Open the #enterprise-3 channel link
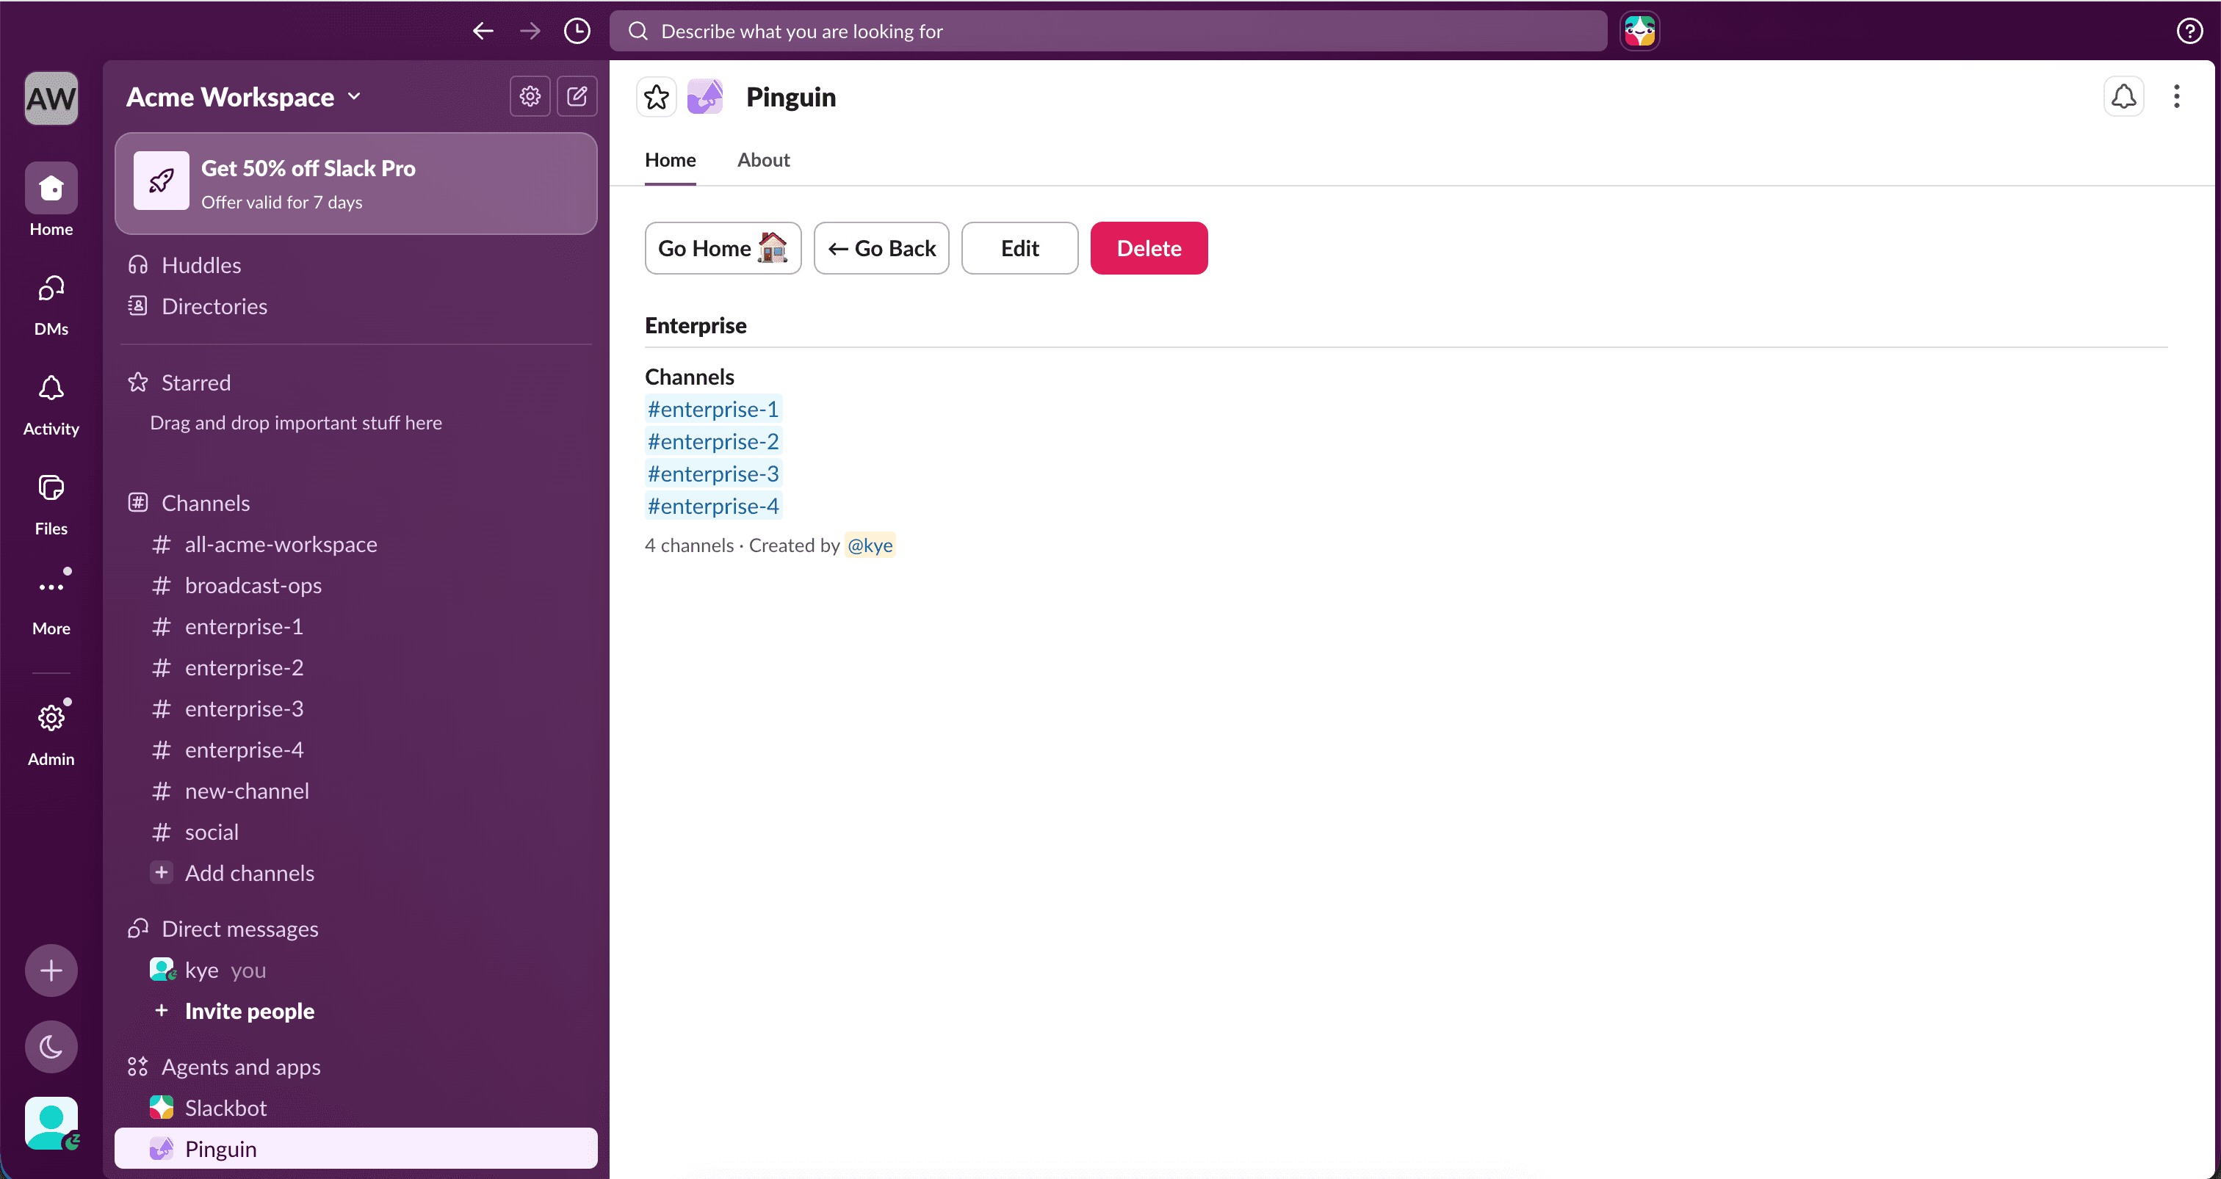Screen dimensions: 2221x1179 tap(713, 474)
